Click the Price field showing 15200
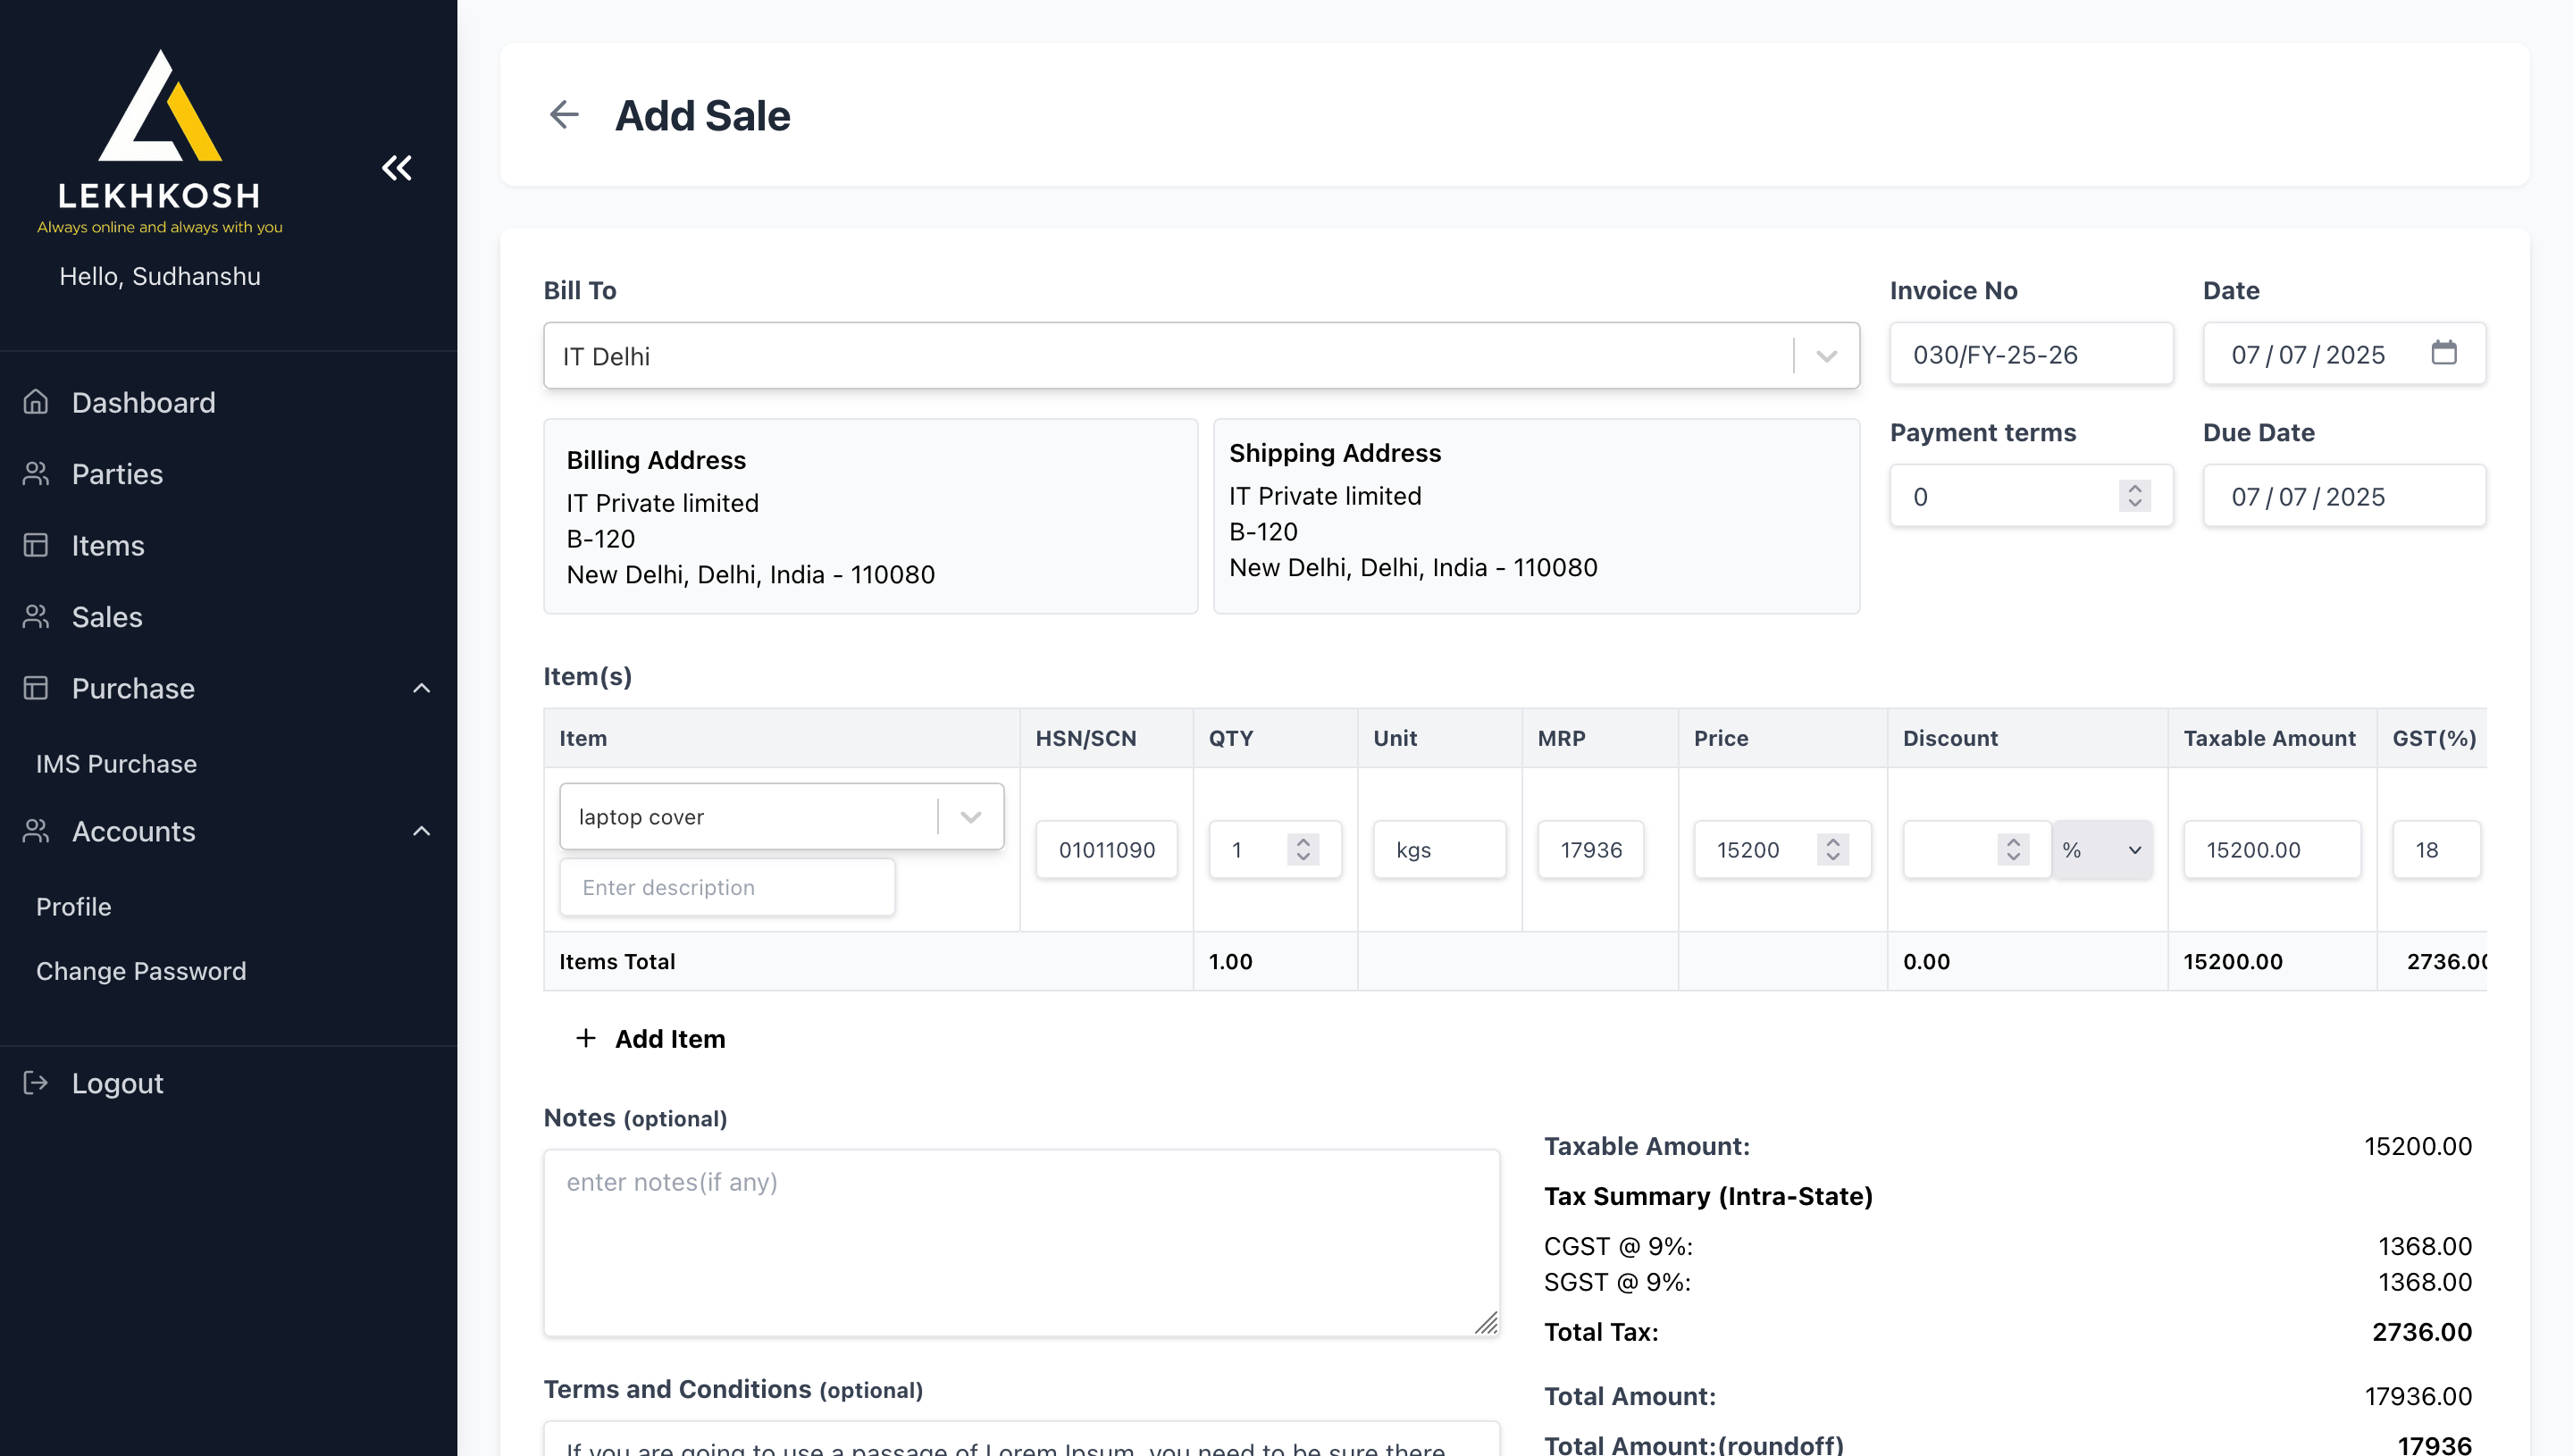Viewport: 2573px width, 1456px height. [1782, 849]
